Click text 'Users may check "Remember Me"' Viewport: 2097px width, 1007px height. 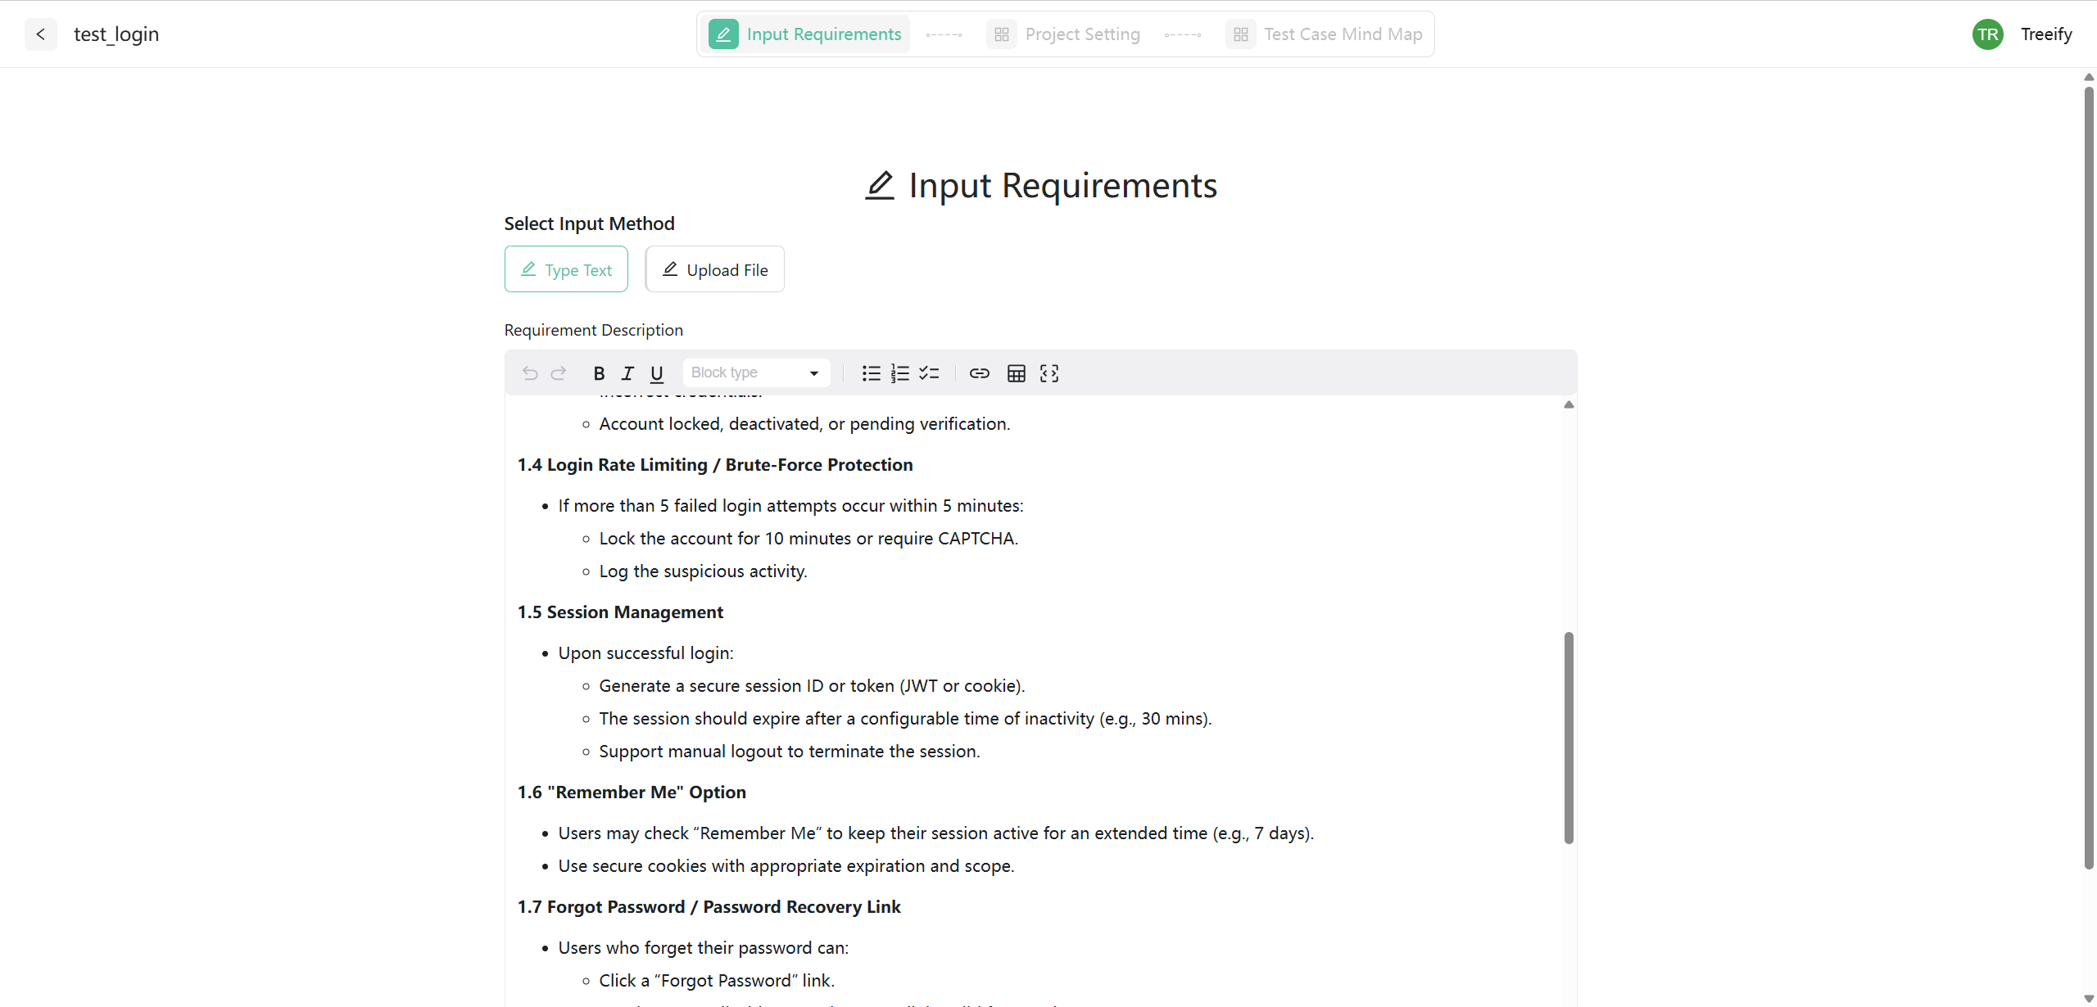pyautogui.click(x=690, y=833)
